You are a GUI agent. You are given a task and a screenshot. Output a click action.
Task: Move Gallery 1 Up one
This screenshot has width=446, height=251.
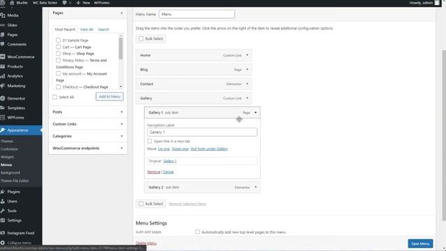coord(164,149)
